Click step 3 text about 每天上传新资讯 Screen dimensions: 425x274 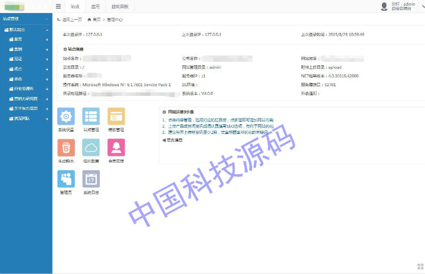(x=215, y=132)
